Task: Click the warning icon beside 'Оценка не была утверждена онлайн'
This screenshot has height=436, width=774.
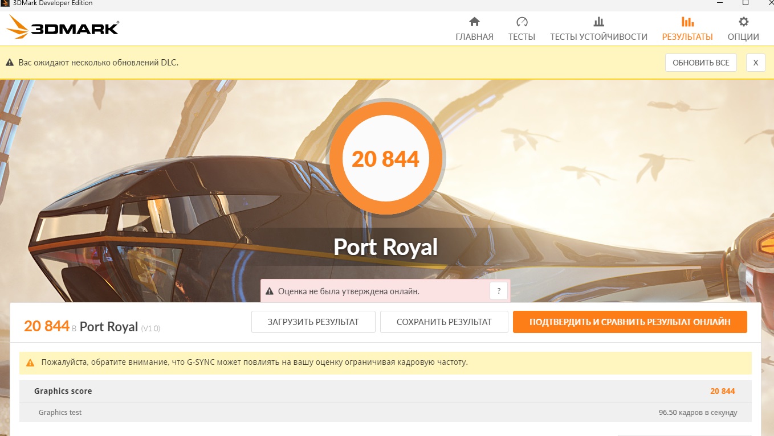Action: pyautogui.click(x=270, y=291)
